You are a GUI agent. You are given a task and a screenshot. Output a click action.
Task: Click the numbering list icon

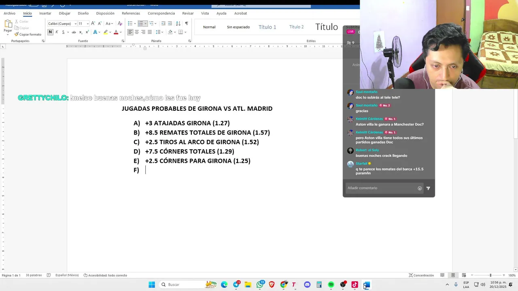pyautogui.click(x=141, y=23)
